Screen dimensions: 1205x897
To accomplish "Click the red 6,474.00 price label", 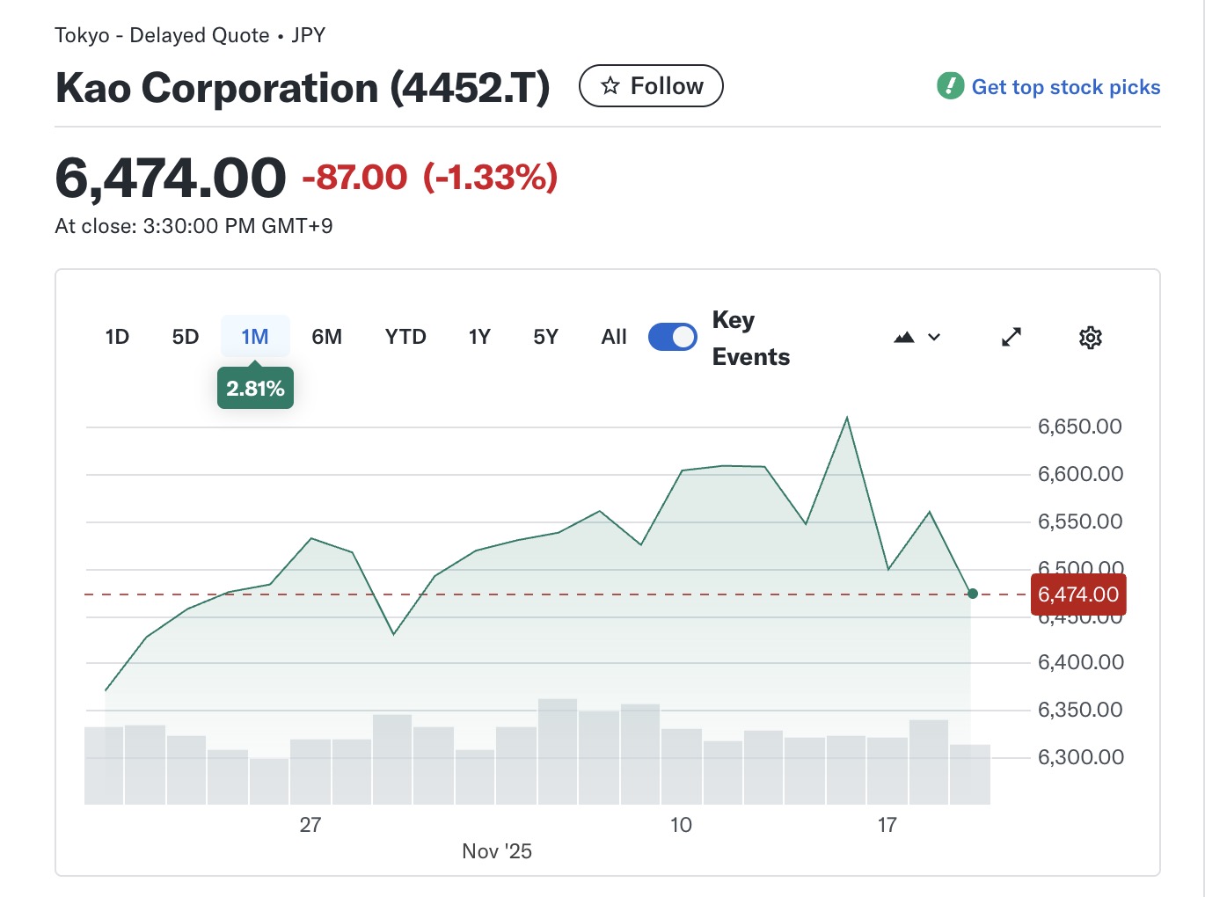I will point(1077,594).
